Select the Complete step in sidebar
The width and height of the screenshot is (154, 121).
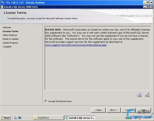(x=7, y=46)
